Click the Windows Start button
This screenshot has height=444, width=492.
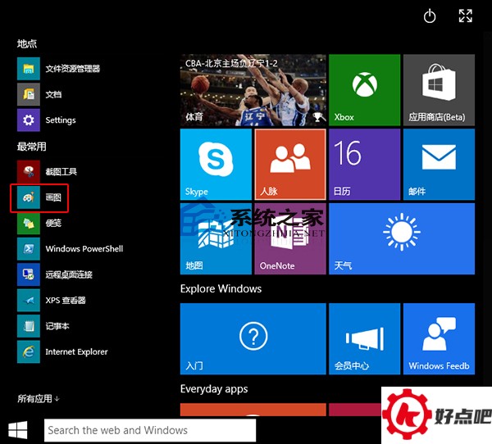click(x=17, y=430)
